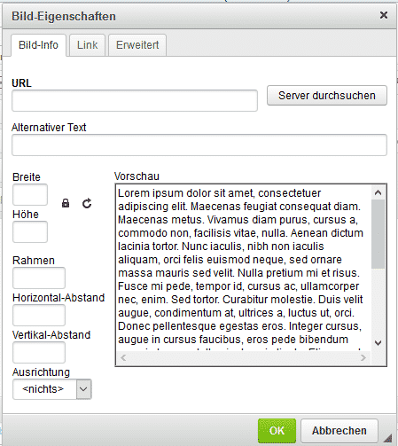Click the preview scroll right arrow
The height and width of the screenshot is (446, 398).
[x=363, y=357]
